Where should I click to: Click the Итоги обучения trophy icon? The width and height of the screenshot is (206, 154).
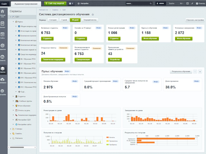coord(16,106)
